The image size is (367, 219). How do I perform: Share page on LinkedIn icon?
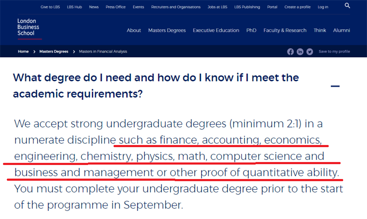(300, 51)
